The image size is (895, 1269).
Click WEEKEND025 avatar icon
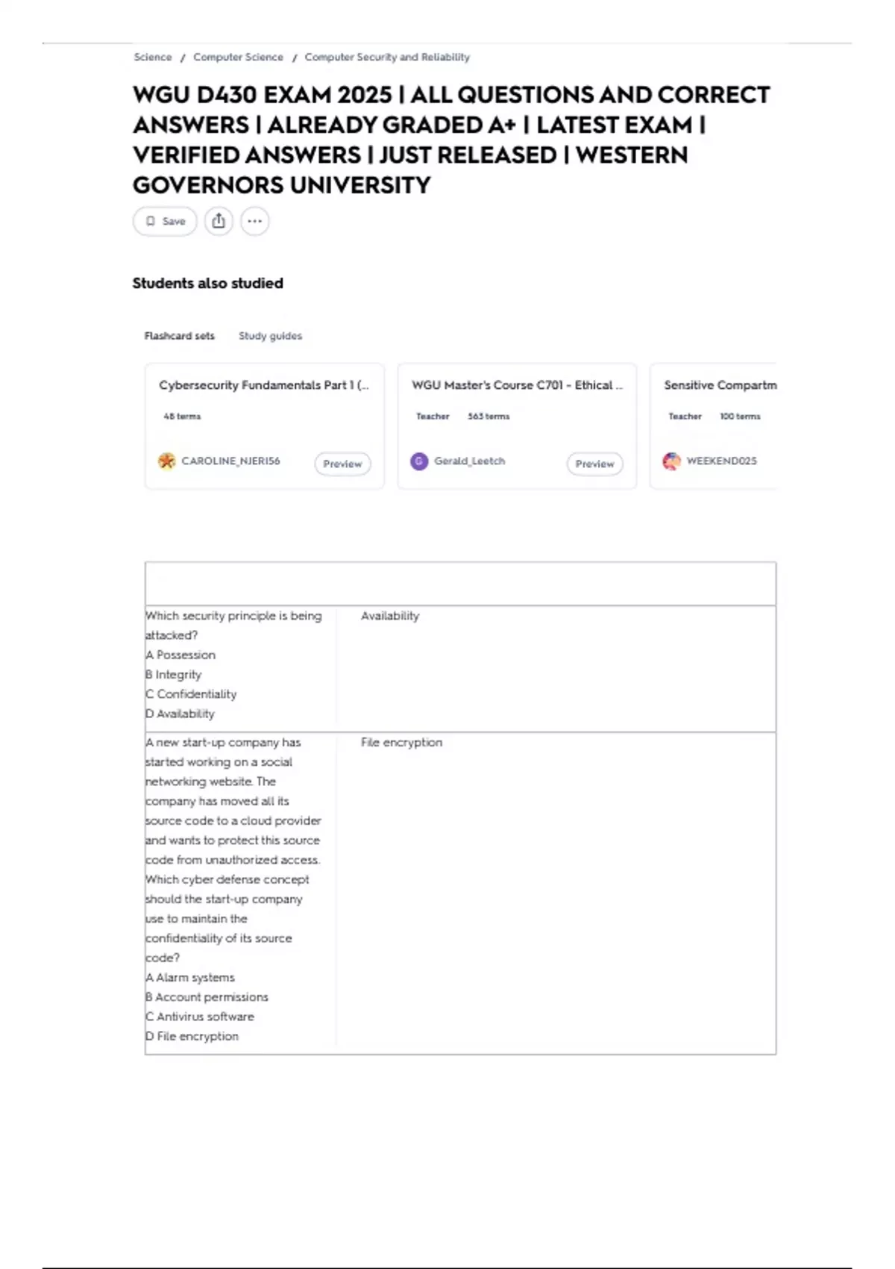click(671, 461)
